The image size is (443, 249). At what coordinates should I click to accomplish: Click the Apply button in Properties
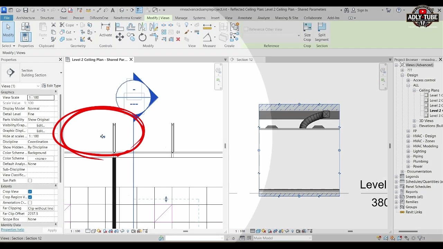pyautogui.click(x=52, y=230)
